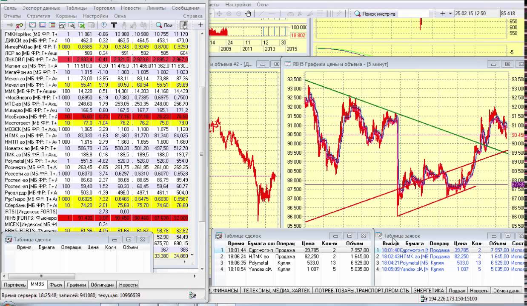The width and height of the screenshot is (527, 306).
Task: Click scroll-up arrow of quotes table
Action: [x=202, y=34]
